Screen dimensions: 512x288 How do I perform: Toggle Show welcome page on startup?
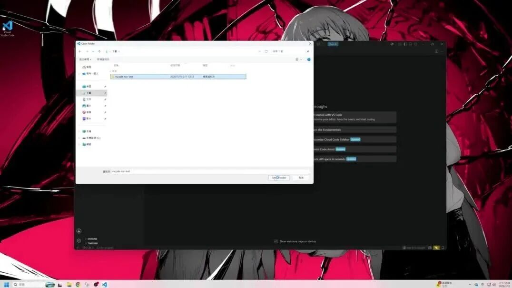click(276, 241)
